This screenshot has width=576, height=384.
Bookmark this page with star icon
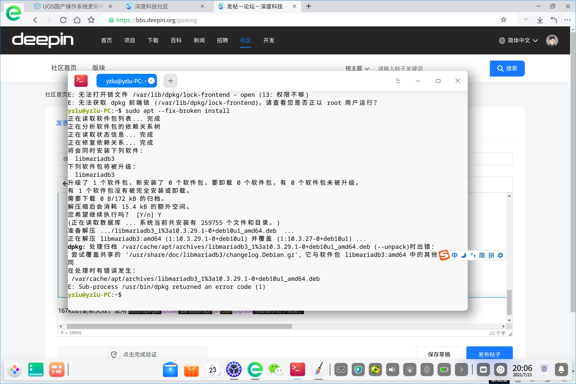503,20
